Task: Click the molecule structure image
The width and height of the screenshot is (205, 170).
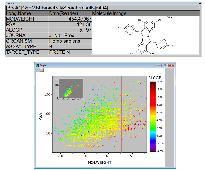Action: [x=145, y=36]
